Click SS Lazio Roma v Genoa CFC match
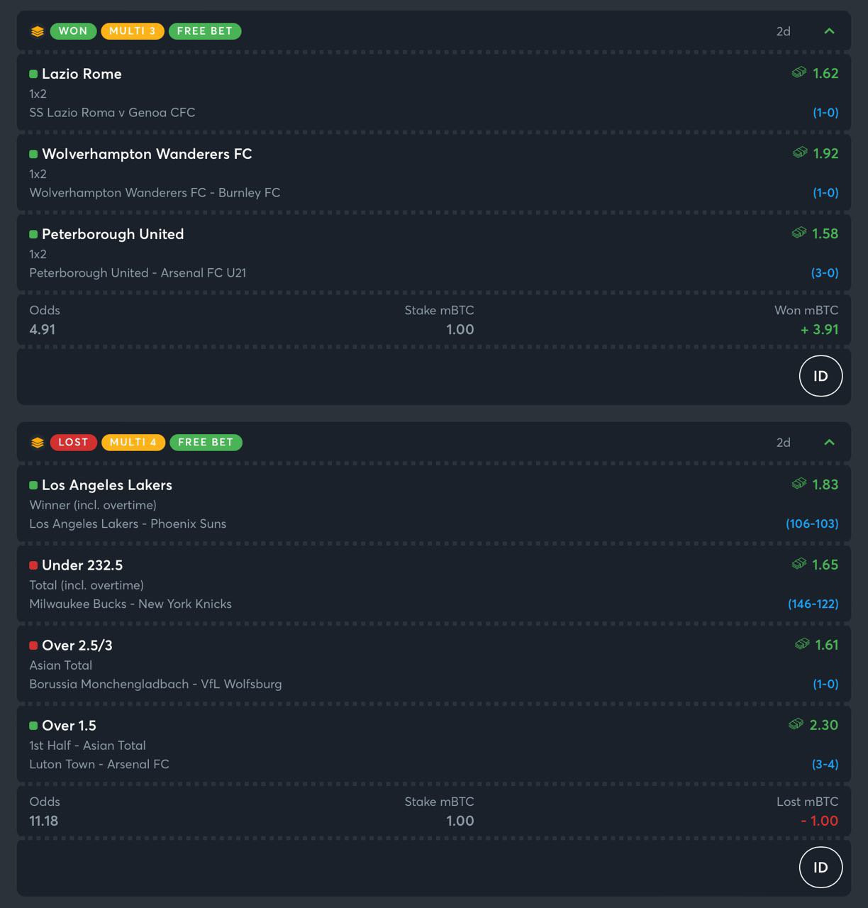Viewport: 868px width, 908px height. tap(112, 112)
